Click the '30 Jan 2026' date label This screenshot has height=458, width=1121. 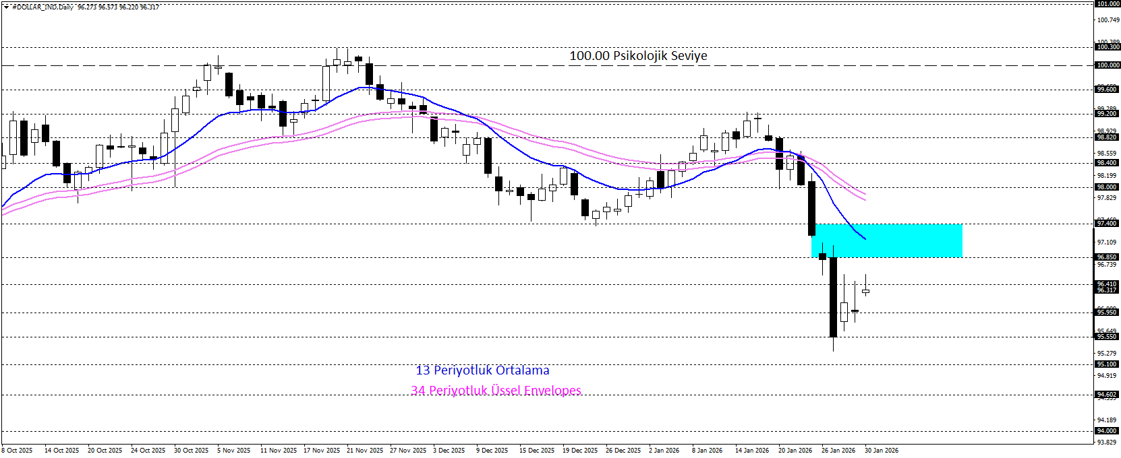click(882, 451)
